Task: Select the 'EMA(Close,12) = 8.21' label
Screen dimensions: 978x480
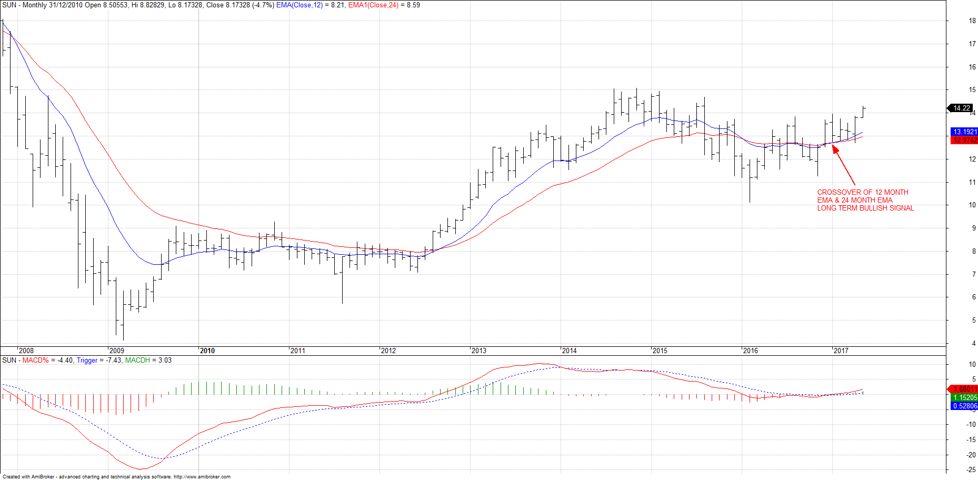Action: click(310, 5)
